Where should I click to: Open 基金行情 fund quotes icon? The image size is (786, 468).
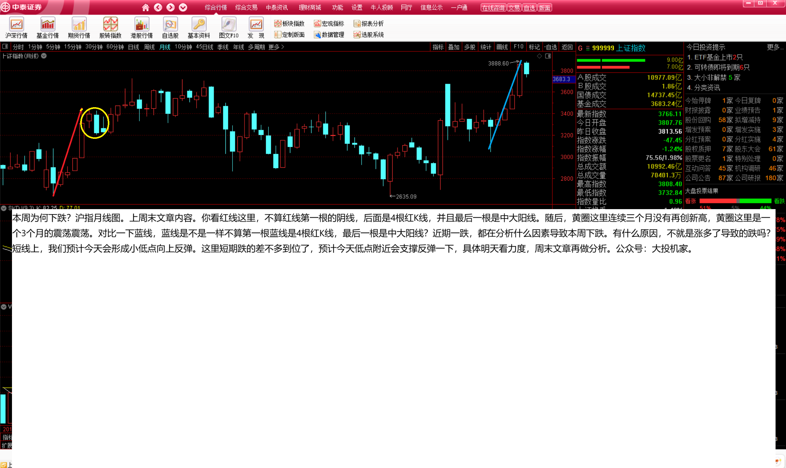48,28
